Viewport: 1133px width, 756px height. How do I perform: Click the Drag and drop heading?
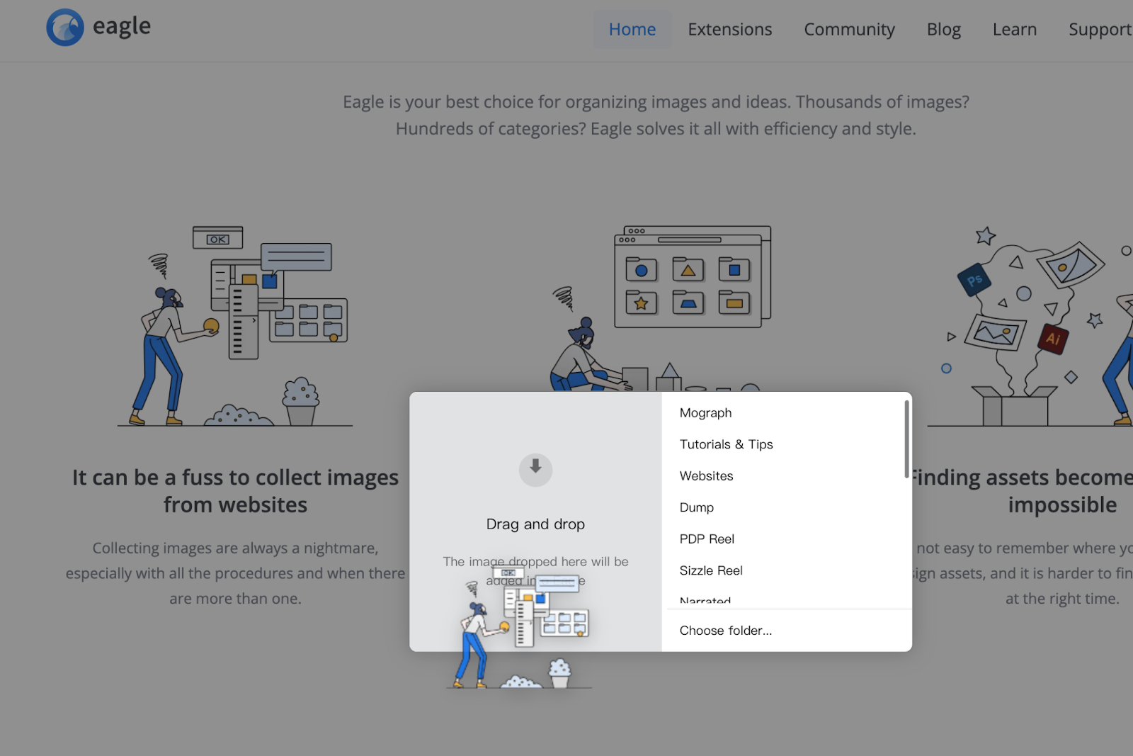[535, 524]
